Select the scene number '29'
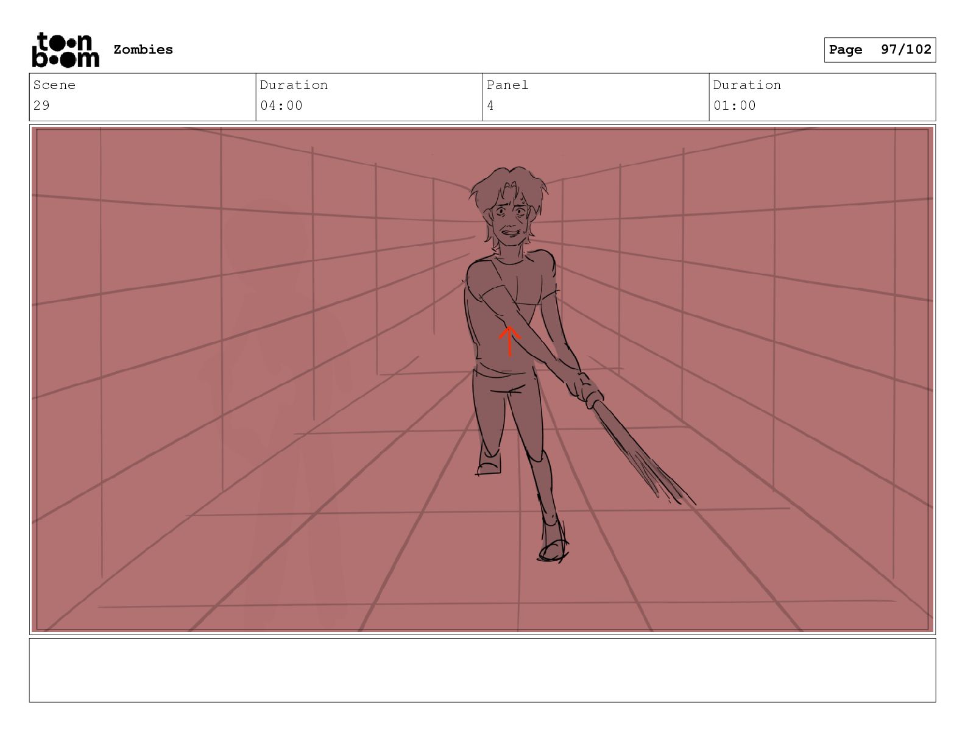965x746 pixels. tap(41, 106)
